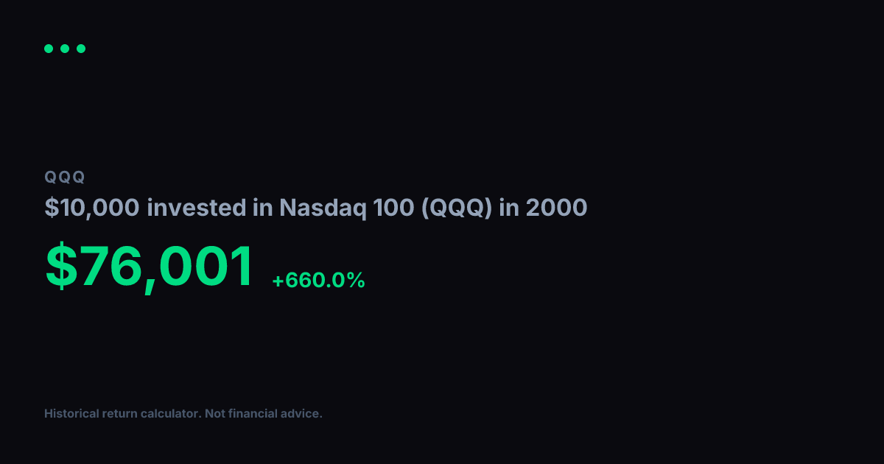Click the plus sign before 660.0%
The width and height of the screenshot is (884, 464).
pos(277,281)
